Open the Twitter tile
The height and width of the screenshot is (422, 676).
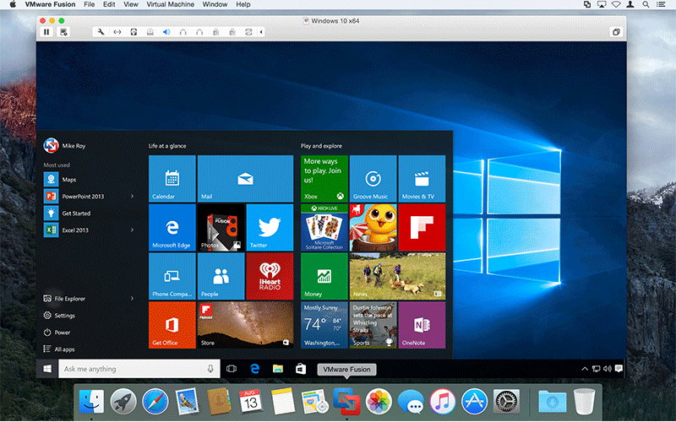[x=270, y=227]
